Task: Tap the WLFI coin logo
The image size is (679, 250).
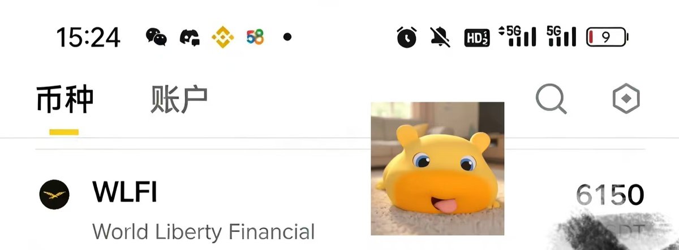Action: 54,195
